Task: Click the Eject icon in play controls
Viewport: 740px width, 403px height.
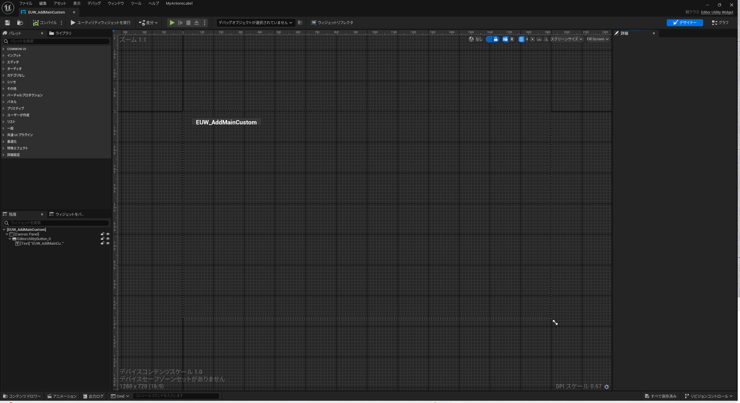Action: tap(196, 23)
